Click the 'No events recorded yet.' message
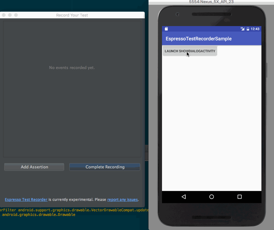Image resolution: width=274 pixels, height=230 pixels. click(72, 67)
